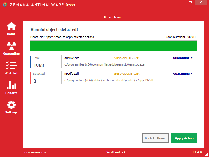Open the Quarantine radiation icon

(x=12, y=46)
